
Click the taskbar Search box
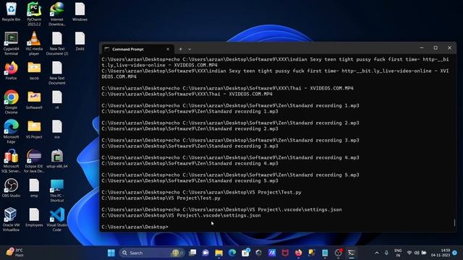152,253
